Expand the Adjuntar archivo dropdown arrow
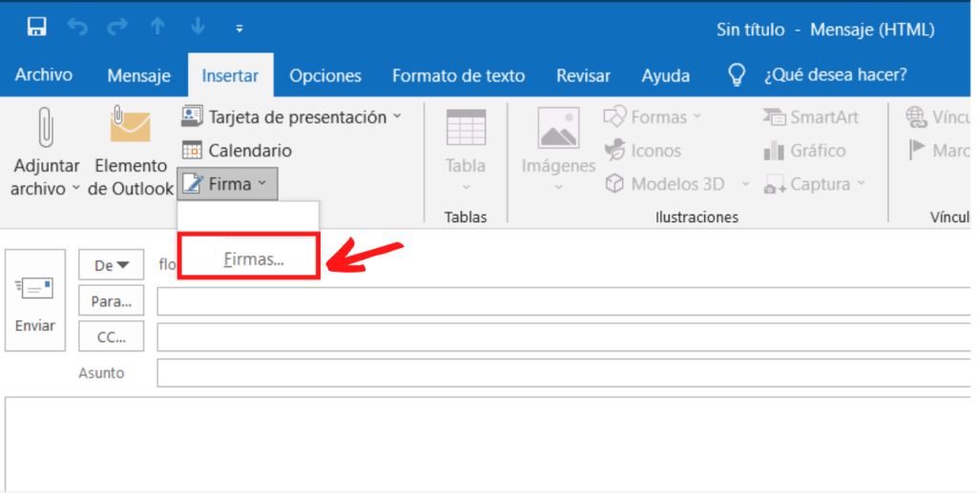 pyautogui.click(x=76, y=187)
